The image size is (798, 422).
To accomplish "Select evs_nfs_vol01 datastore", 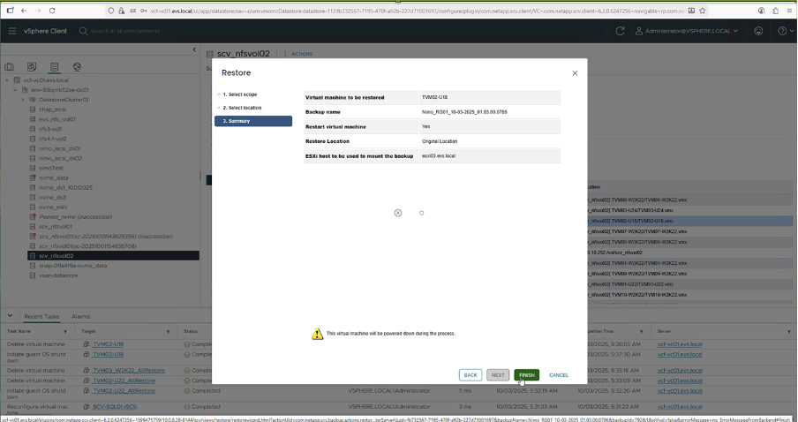I will pyautogui.click(x=57, y=119).
